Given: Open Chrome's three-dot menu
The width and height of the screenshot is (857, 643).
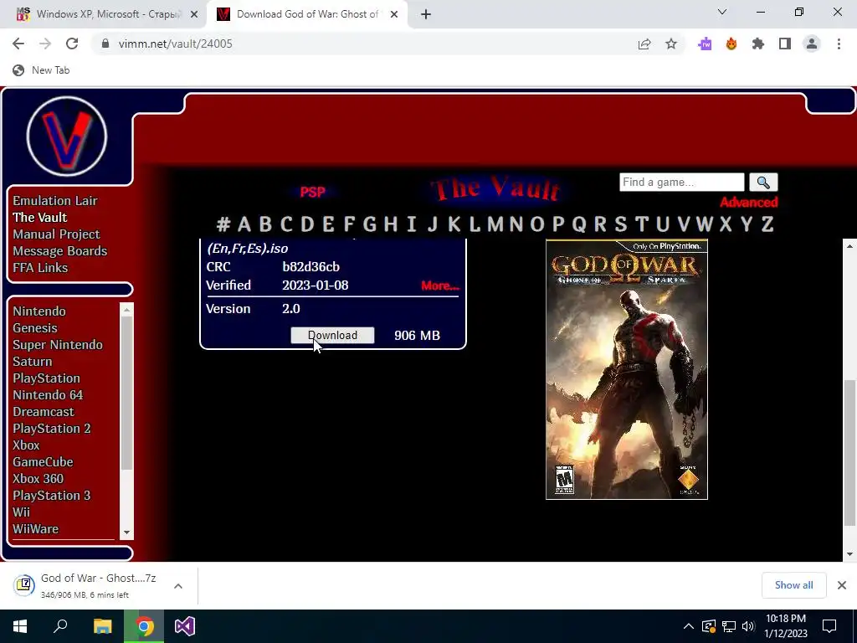Looking at the screenshot, I should click(x=839, y=44).
